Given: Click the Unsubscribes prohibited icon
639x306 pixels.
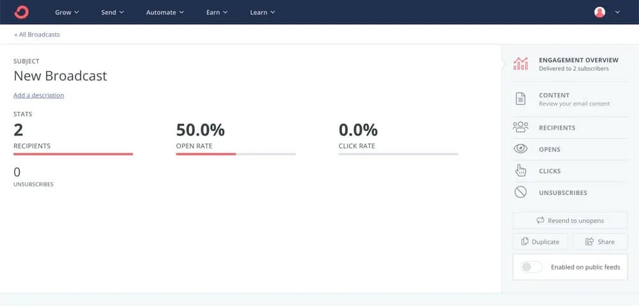Looking at the screenshot, I should [x=521, y=192].
